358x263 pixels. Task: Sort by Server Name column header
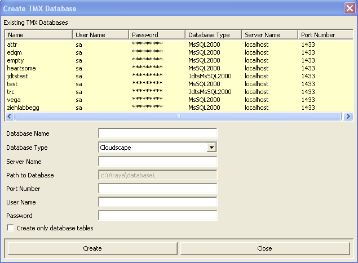pyautogui.click(x=269, y=35)
